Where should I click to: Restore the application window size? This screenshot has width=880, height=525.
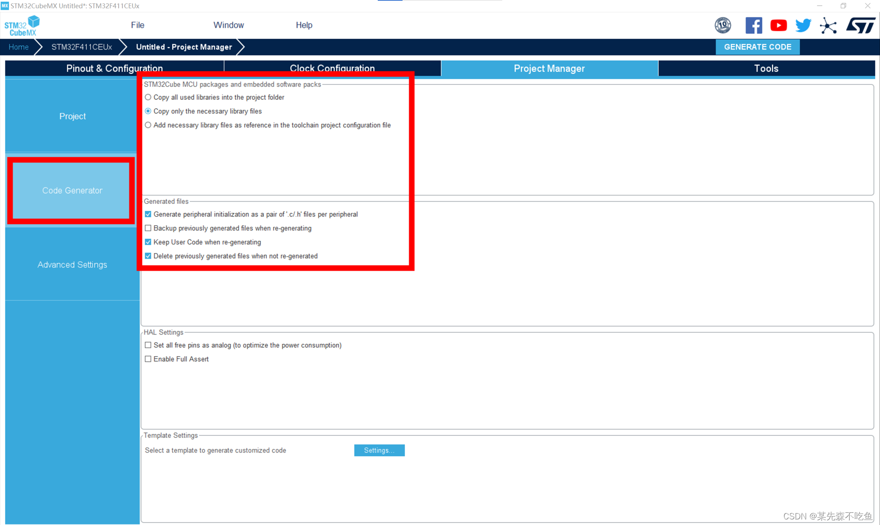[843, 6]
